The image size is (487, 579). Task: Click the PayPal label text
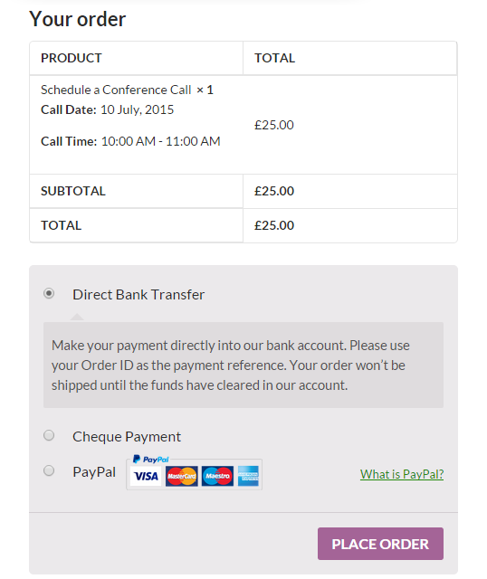click(94, 472)
